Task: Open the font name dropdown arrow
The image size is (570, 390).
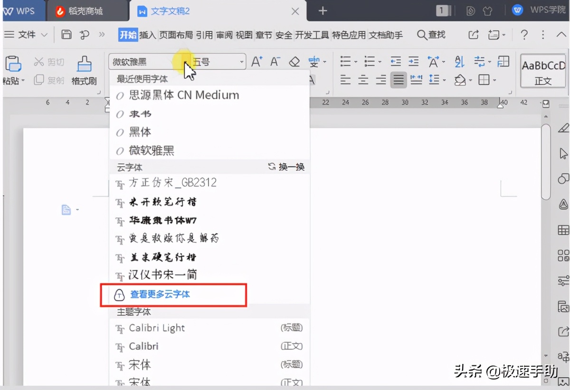Action: pos(185,62)
